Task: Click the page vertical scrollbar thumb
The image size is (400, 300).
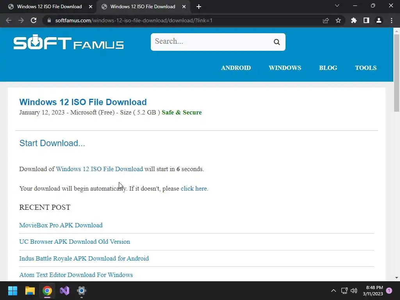Action: pyautogui.click(x=396, y=73)
